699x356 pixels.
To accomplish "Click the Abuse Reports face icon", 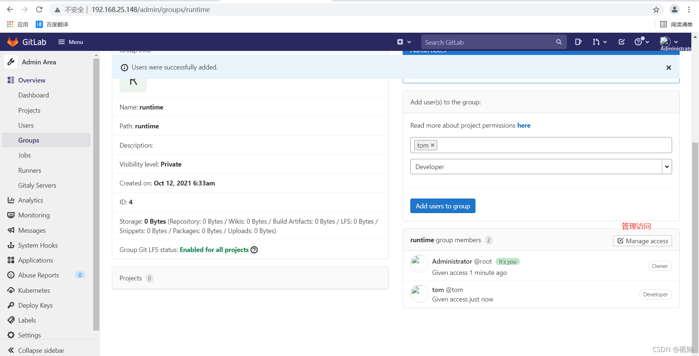I will tap(11, 275).
